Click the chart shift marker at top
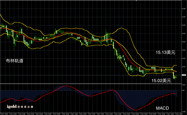187x115 pixels. 136,1
